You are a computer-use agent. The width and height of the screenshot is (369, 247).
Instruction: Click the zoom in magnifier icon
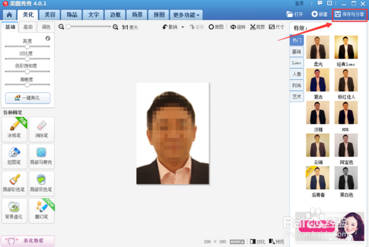115,27
